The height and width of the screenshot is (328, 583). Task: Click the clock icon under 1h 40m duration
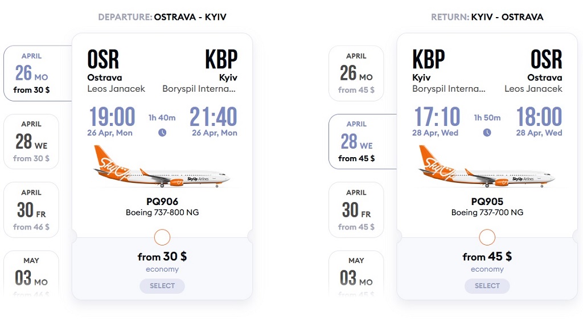click(x=162, y=132)
